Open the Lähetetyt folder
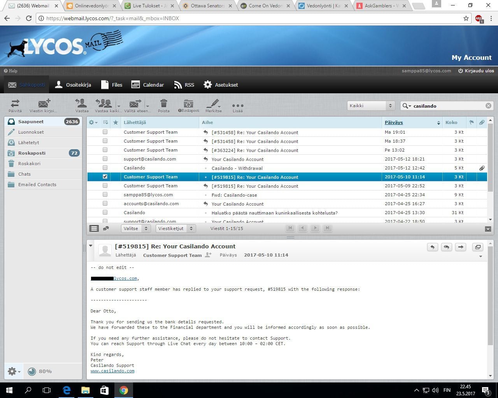Viewport: 498px width, 398px height. 43,143
